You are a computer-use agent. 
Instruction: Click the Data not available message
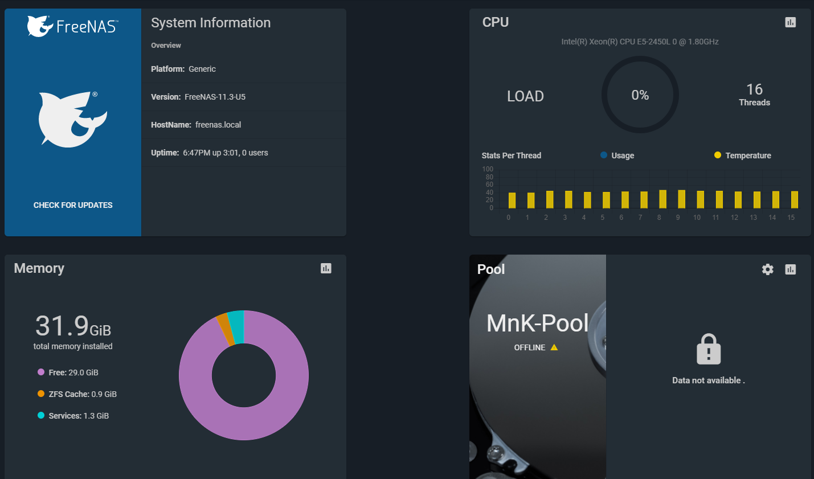point(709,380)
